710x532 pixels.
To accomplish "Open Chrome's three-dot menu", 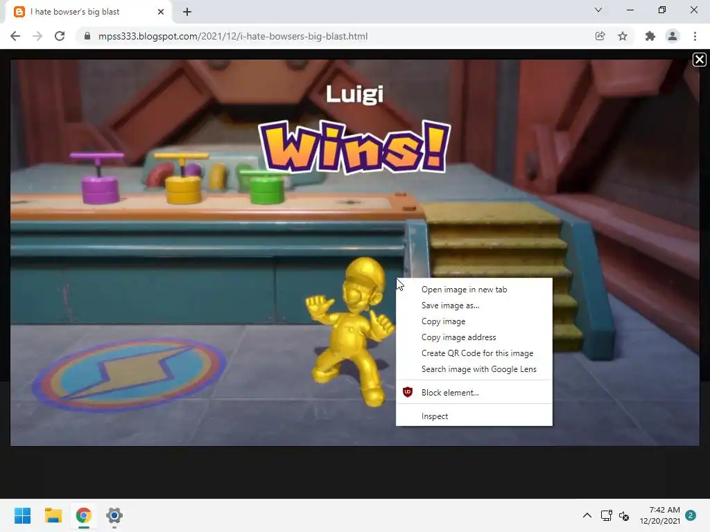I will click(x=695, y=36).
